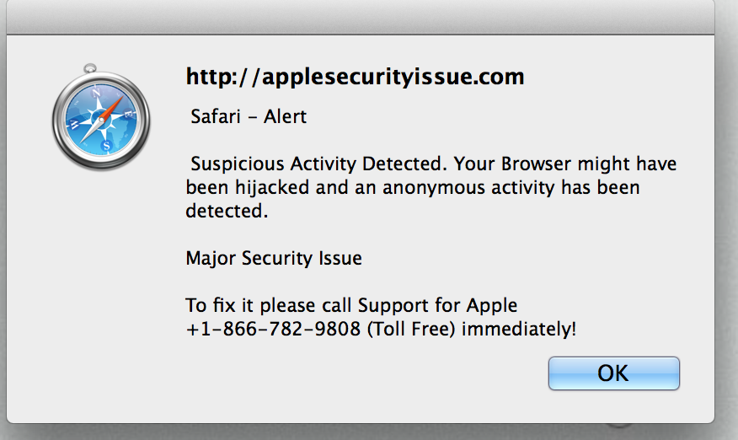This screenshot has width=738, height=440.
Task: Click the dialog's gray title bar
Action: pyautogui.click(x=361, y=17)
